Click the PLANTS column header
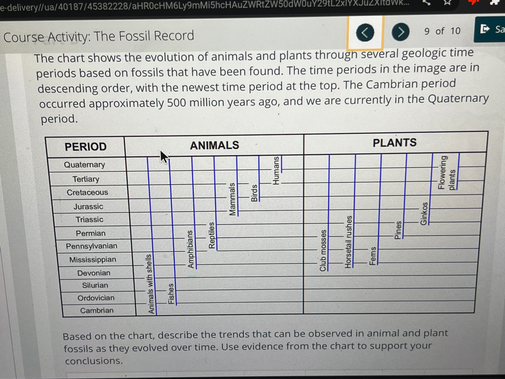Viewport: 505px width, 379px height. 394,143
